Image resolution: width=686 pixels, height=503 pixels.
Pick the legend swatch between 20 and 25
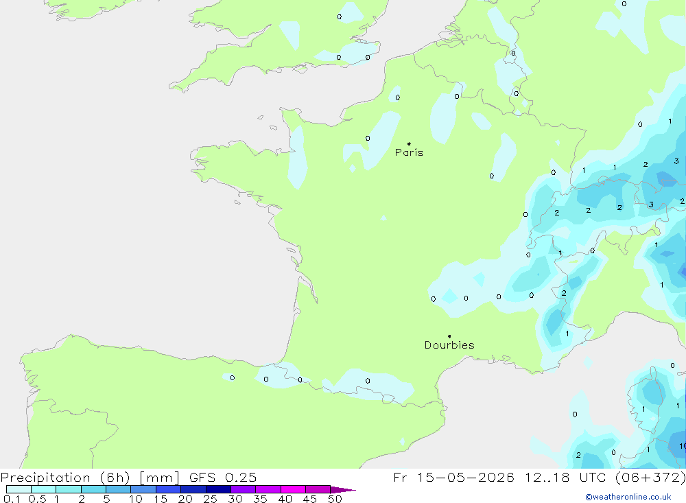pos(193,489)
